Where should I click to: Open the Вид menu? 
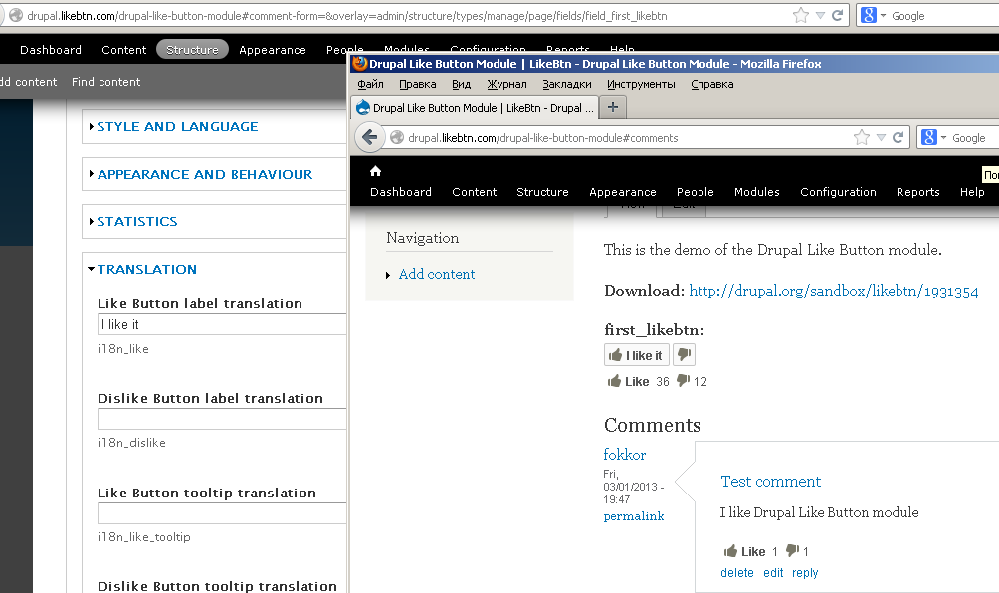click(x=462, y=84)
